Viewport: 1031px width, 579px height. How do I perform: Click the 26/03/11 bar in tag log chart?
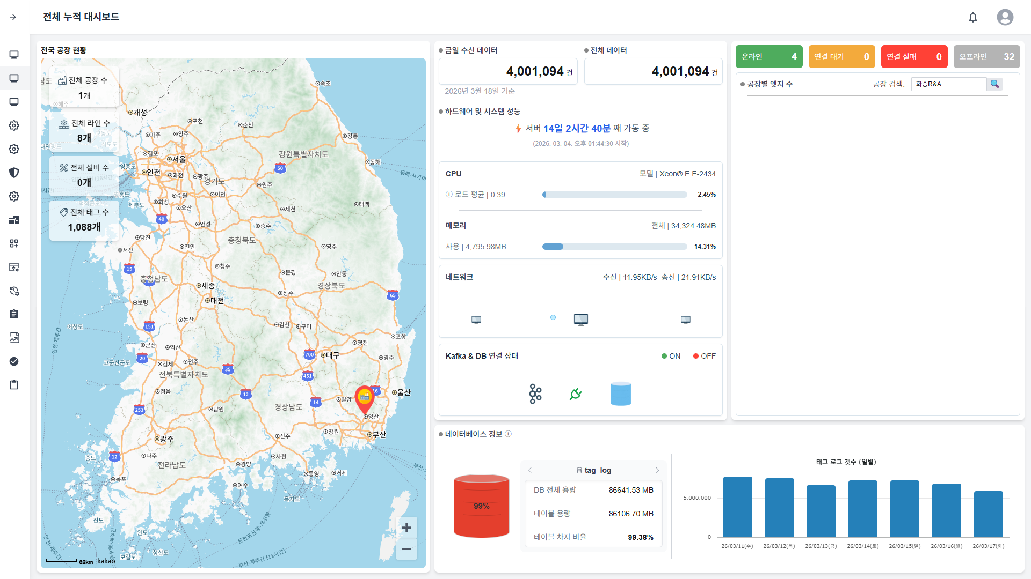click(x=737, y=507)
